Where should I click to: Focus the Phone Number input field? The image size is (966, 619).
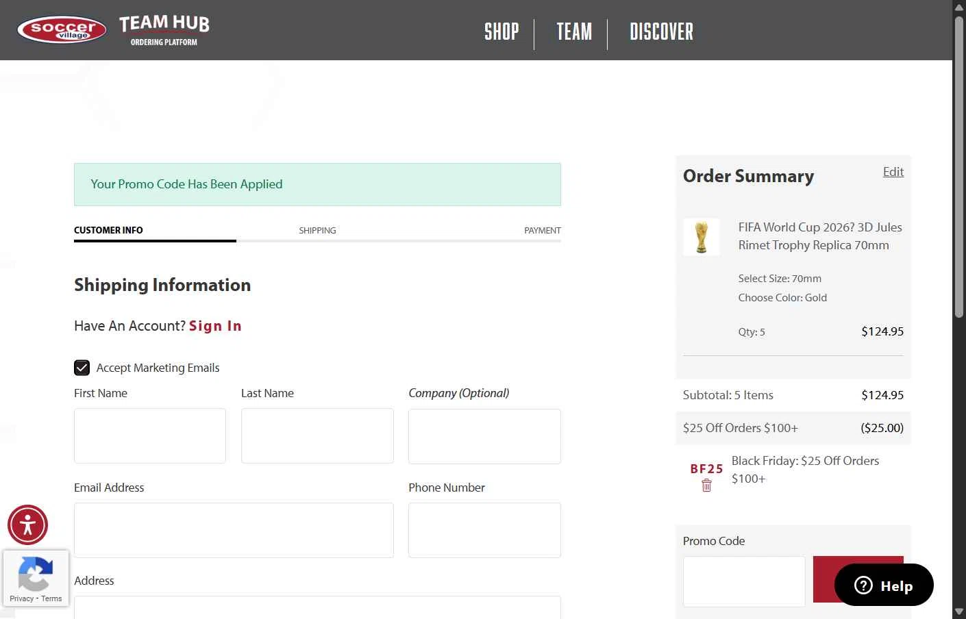point(484,531)
